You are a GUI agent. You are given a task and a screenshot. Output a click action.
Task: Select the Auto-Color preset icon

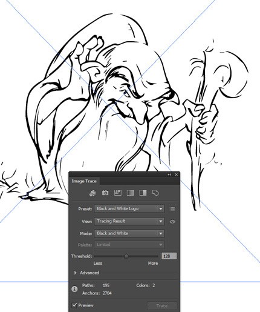click(x=93, y=193)
